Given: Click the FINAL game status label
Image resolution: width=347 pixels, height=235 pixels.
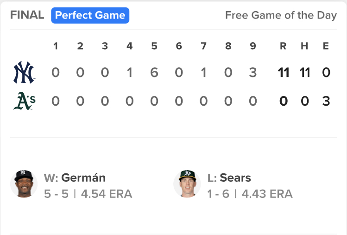Looking at the screenshot, I should click(27, 15).
